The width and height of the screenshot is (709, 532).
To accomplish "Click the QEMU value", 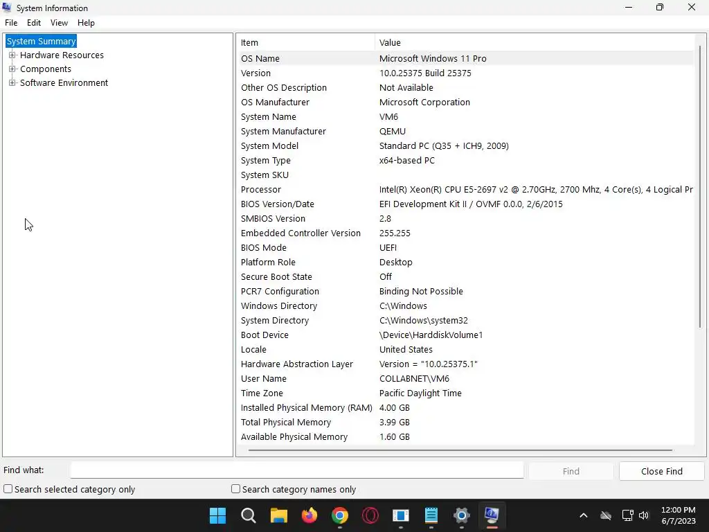I will click(393, 131).
